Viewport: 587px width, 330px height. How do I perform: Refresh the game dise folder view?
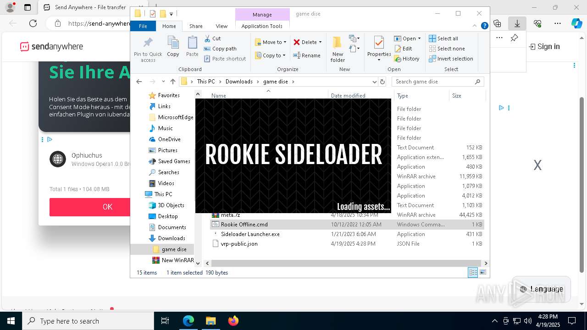point(382,82)
